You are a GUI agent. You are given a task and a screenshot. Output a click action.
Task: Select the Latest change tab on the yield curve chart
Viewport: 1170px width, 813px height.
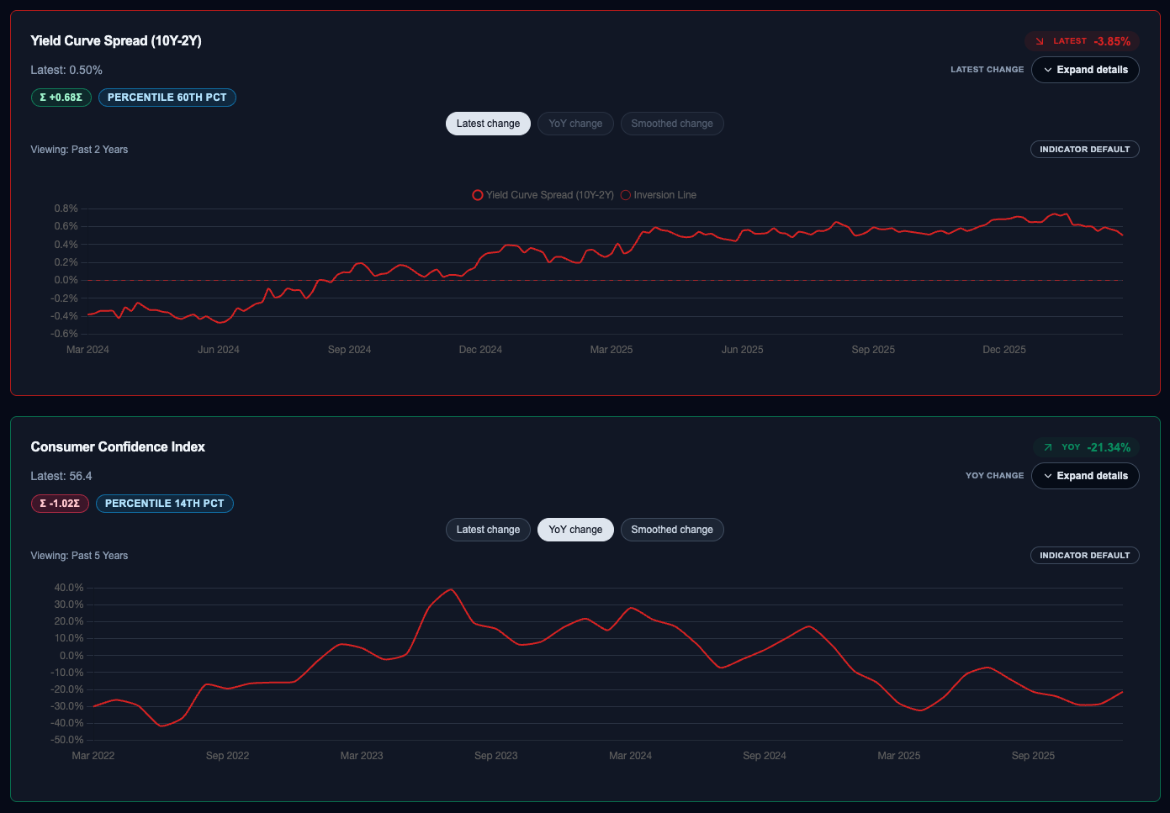tap(488, 123)
